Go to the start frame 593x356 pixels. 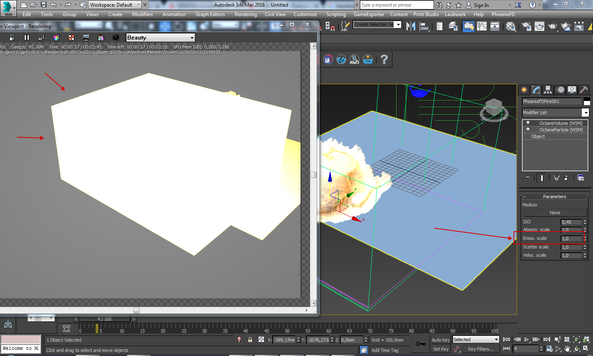[507, 340]
